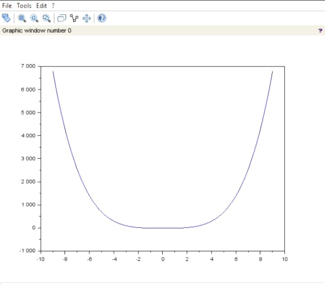
Task: Open the ? help menu
Action: click(x=53, y=5)
